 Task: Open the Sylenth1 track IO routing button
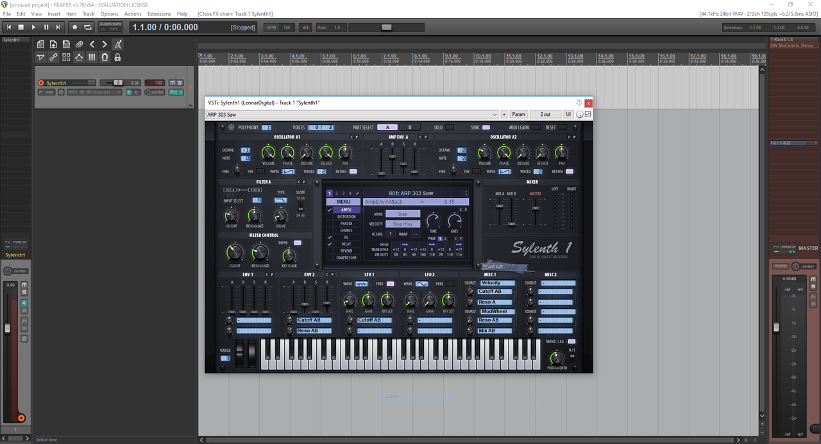click(92, 83)
